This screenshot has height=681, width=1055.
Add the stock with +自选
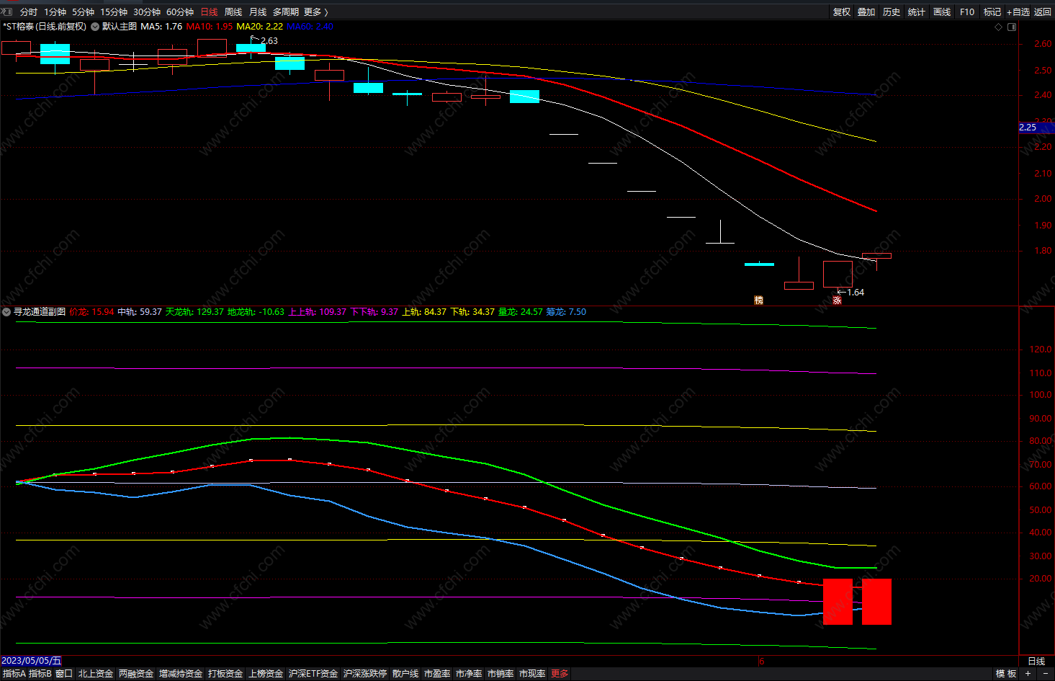(1018, 12)
